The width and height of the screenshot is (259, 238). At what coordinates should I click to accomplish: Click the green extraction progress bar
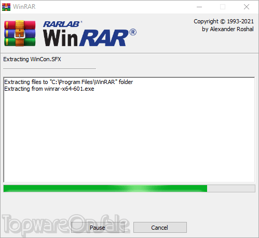coord(129,188)
